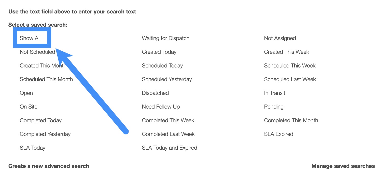This screenshot has width=392, height=175.
Task: Click Create a new advanced search
Action: (x=49, y=166)
